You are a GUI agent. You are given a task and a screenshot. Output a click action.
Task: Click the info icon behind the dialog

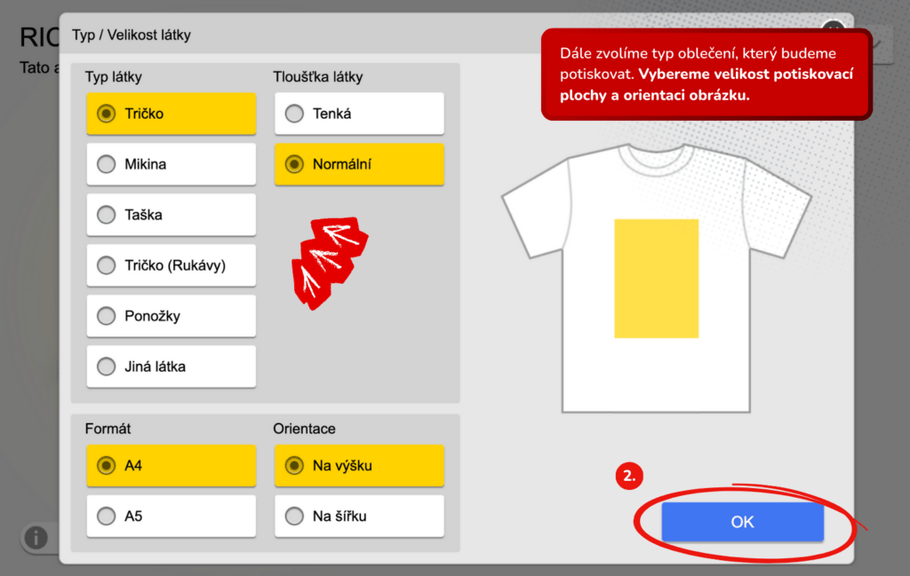pyautogui.click(x=36, y=538)
